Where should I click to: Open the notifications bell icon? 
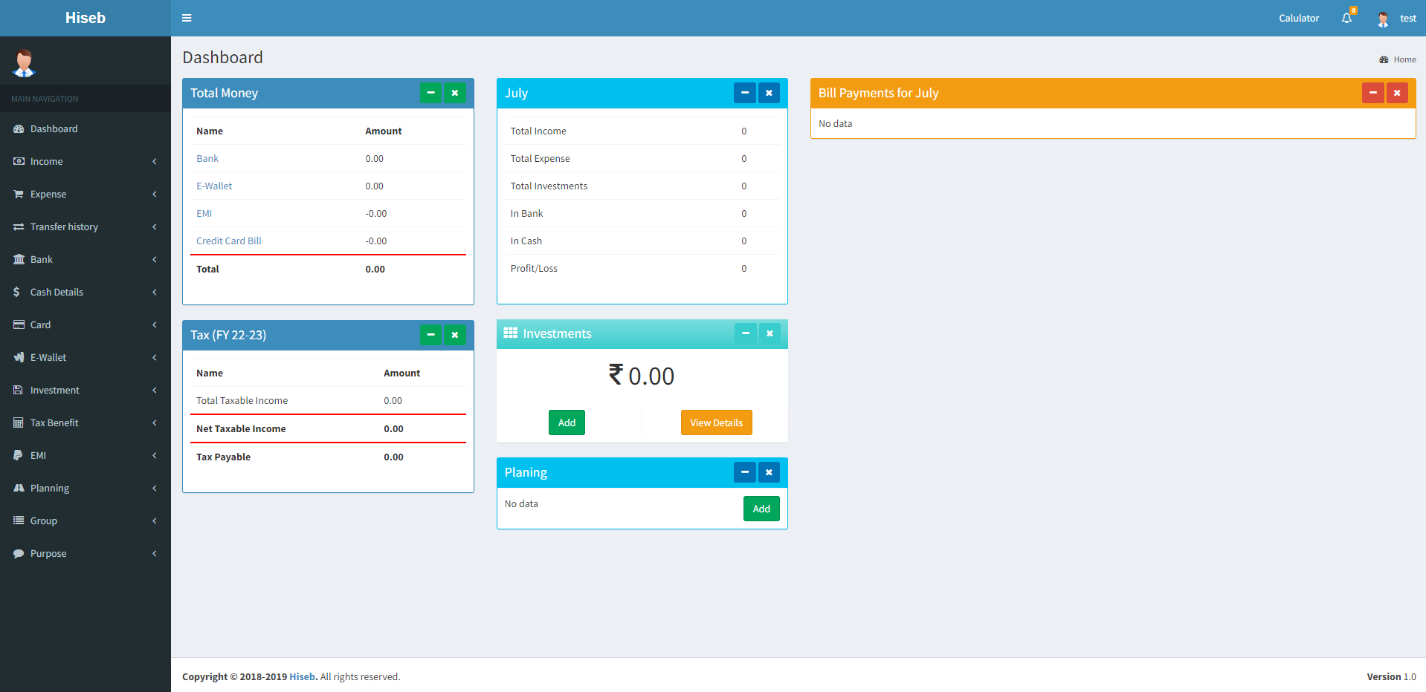click(1346, 18)
